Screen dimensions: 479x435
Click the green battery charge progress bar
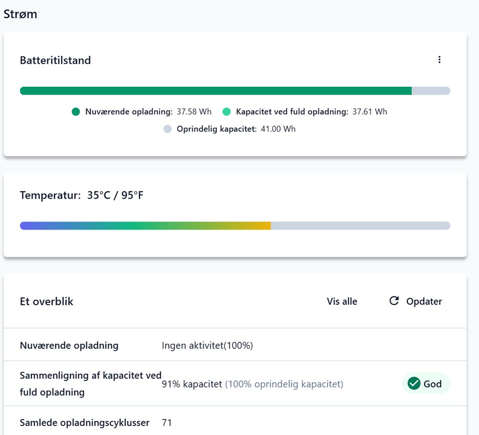216,91
